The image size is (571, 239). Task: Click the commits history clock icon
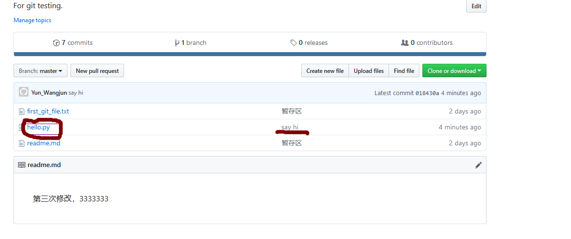56,43
